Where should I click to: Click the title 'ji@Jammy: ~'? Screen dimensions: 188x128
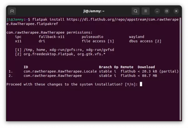click(x=94, y=11)
